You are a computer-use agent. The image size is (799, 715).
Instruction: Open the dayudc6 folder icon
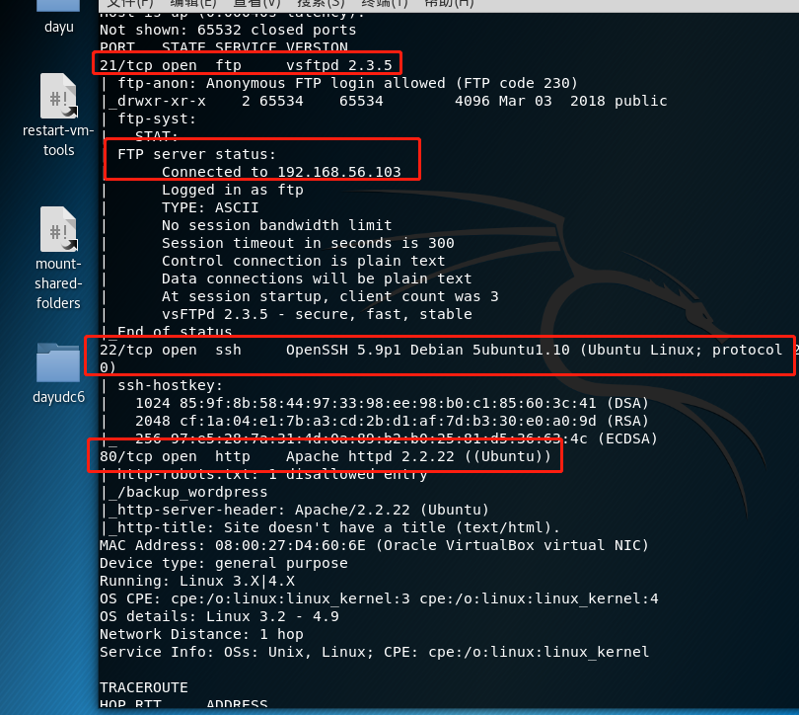(58, 362)
